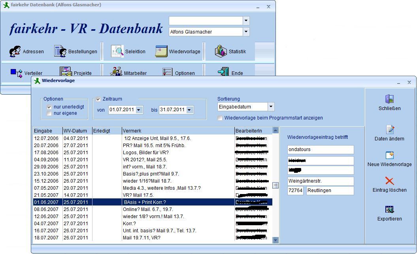Expand the Alfons Glasmacher user dropdown
The image size is (417, 254).
click(x=246, y=32)
